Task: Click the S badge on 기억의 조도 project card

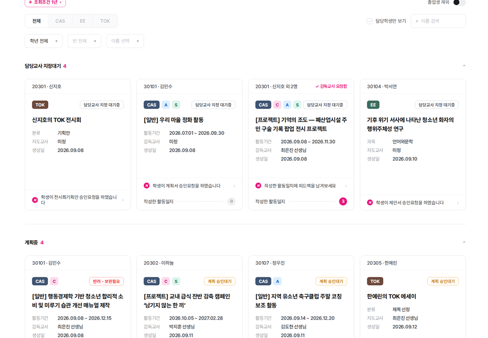Action: point(297,105)
